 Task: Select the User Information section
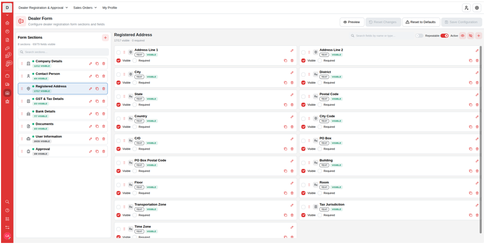(63, 139)
